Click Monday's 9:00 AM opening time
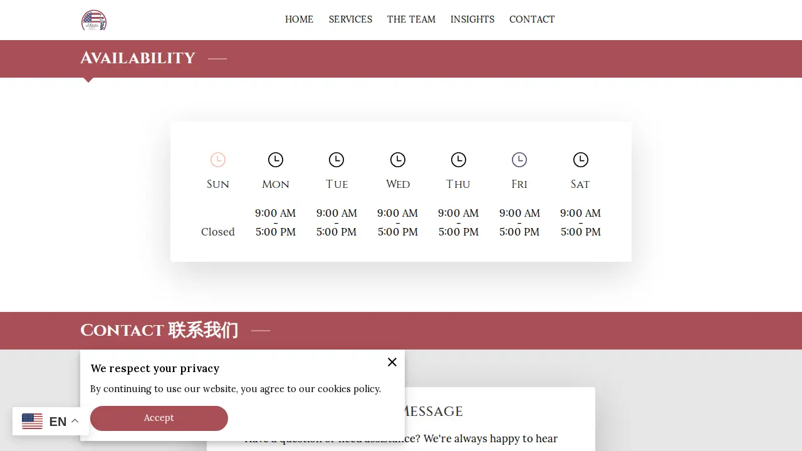The width and height of the screenshot is (802, 451). [276, 213]
